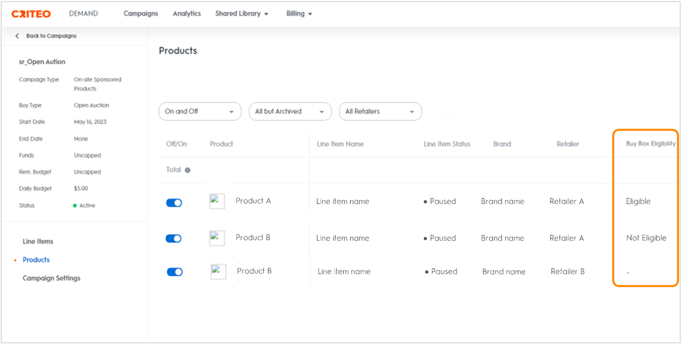Image resolution: width=682 pixels, height=344 pixels.
Task: Open the On and Off filter dropdown
Action: pos(200,112)
